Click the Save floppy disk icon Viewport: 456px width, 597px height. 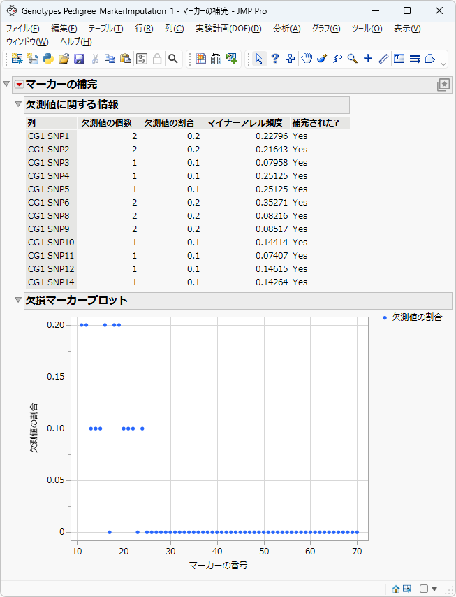click(79, 59)
